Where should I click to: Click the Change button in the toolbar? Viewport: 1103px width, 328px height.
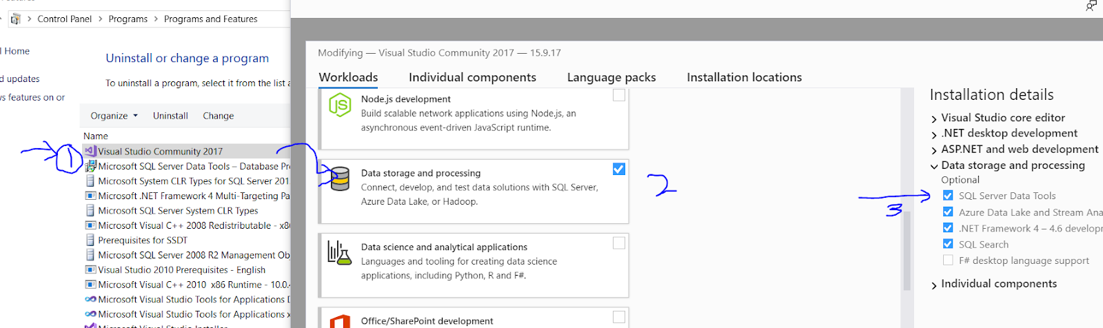pyautogui.click(x=218, y=116)
